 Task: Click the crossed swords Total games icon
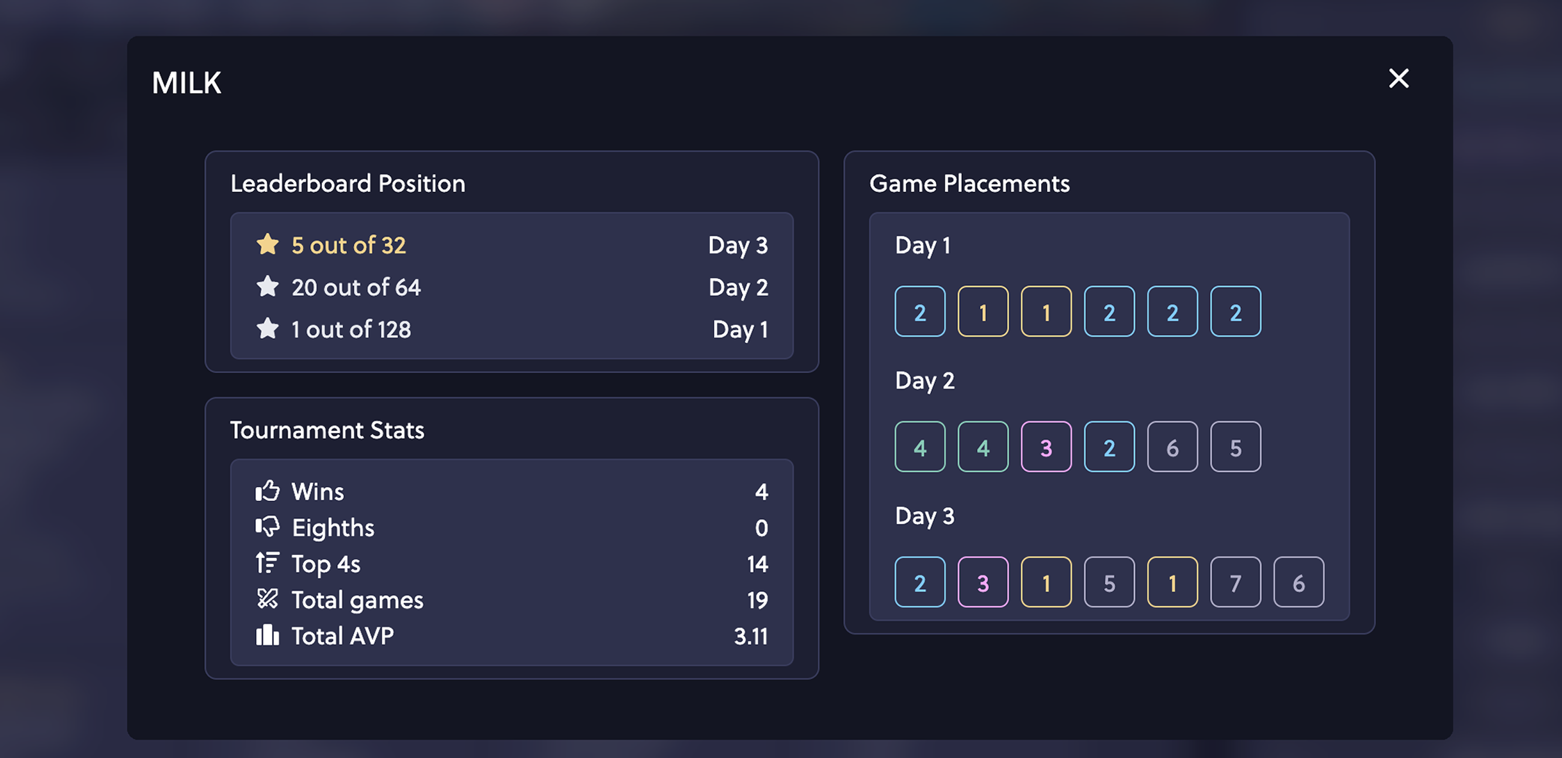(x=267, y=599)
